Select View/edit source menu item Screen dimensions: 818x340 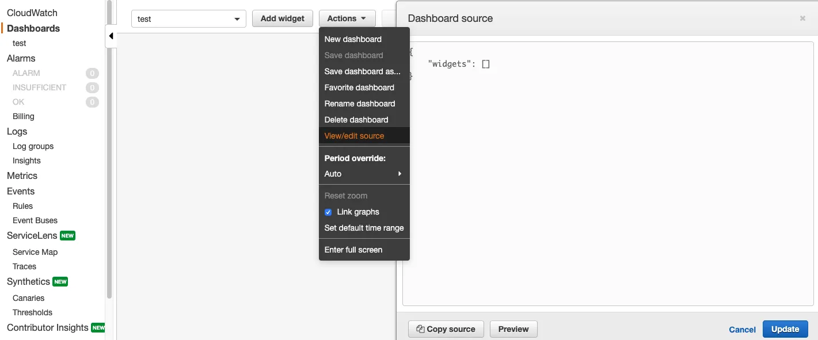point(354,136)
